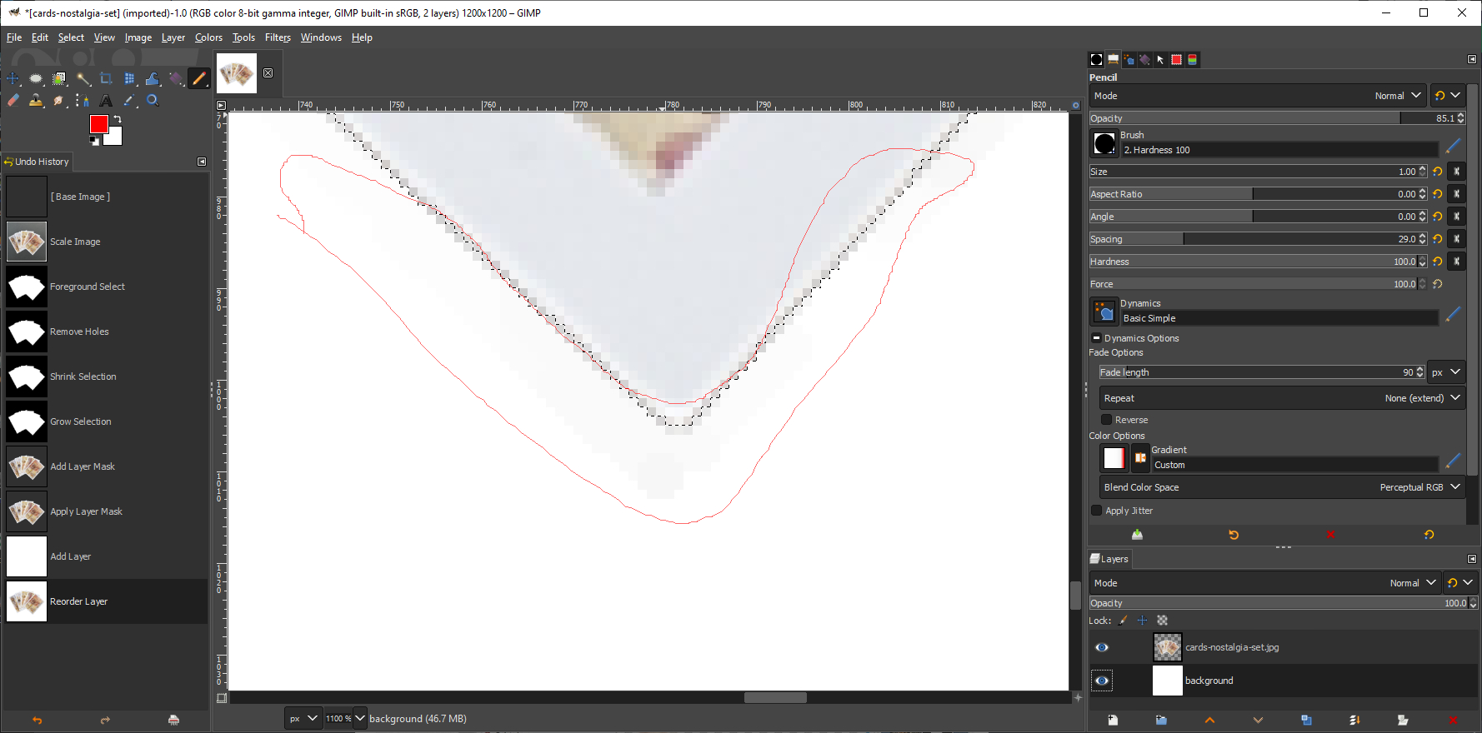Open the Layers panel Mode dropdown
This screenshot has width=1482, height=733.
[x=1265, y=583]
